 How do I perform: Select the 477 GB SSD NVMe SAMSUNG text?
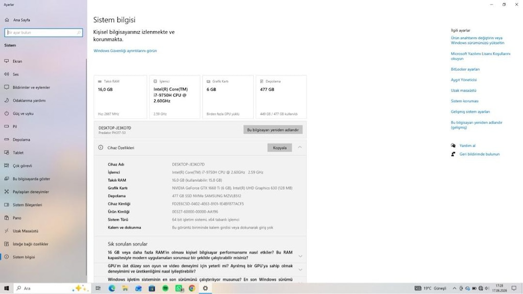tap(206, 196)
